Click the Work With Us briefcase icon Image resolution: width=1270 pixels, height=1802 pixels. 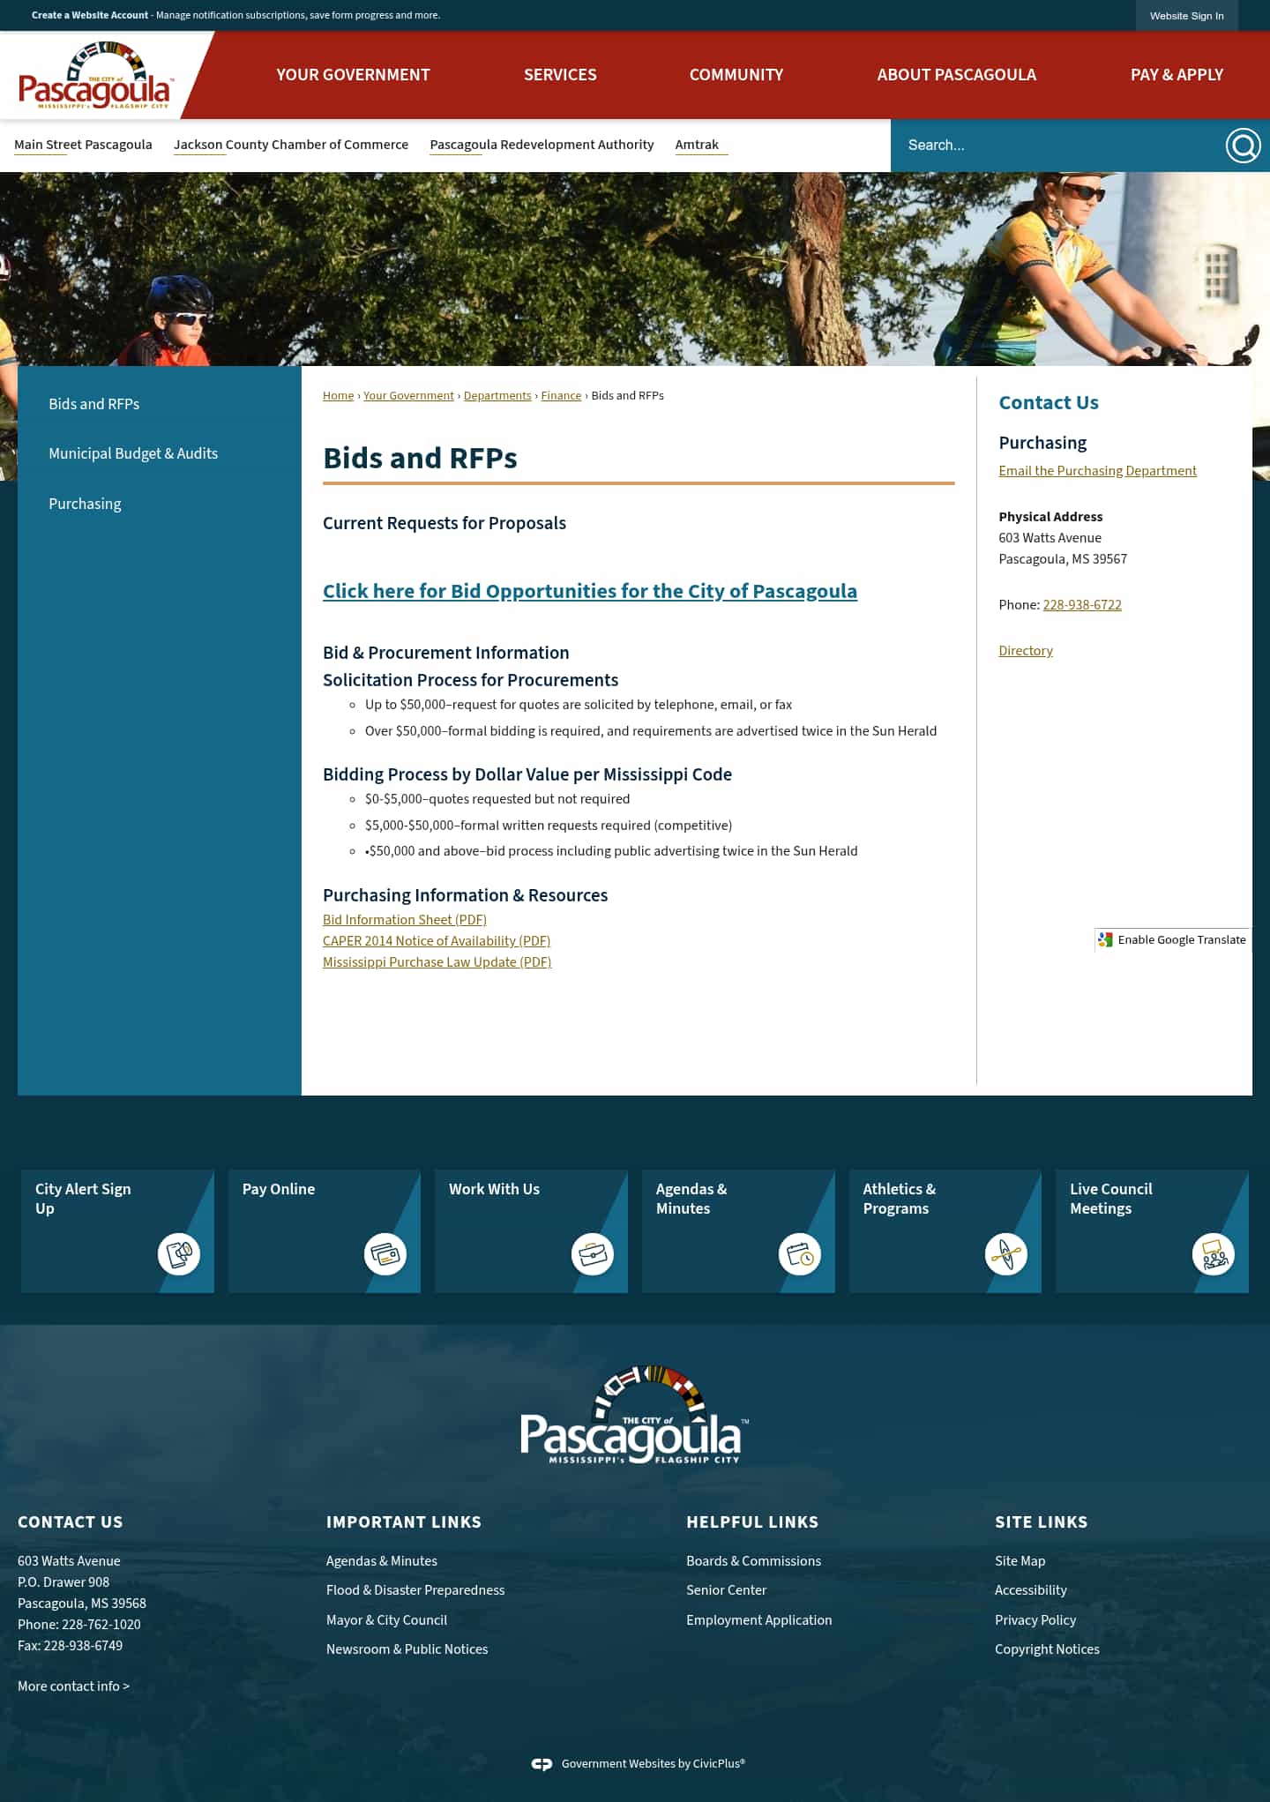pos(593,1253)
